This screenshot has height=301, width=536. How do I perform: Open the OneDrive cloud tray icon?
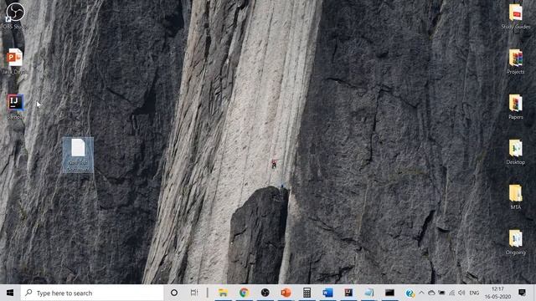click(x=431, y=293)
